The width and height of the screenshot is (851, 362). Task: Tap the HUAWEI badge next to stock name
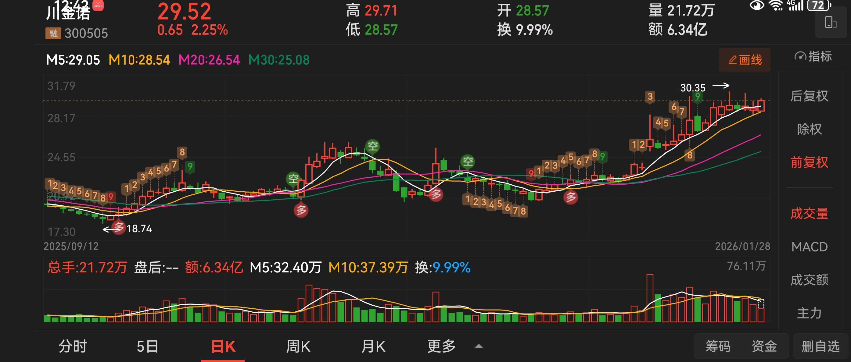click(x=98, y=5)
